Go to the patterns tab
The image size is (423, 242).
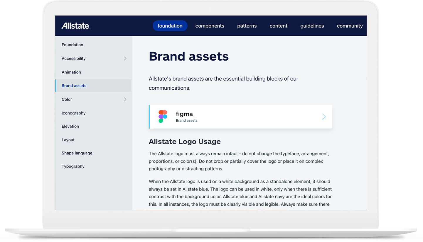click(247, 26)
